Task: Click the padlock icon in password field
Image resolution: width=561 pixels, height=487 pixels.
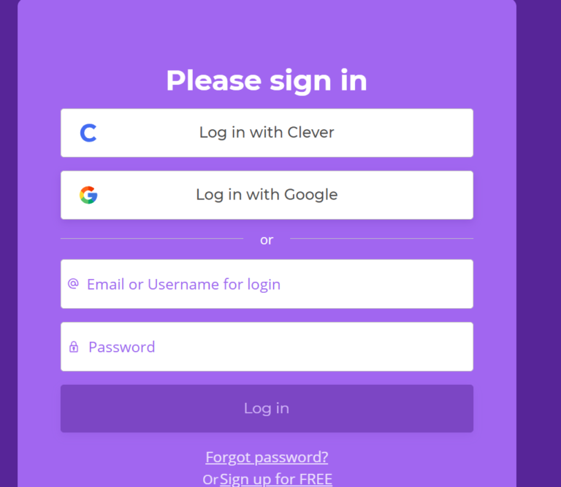Action: (74, 347)
